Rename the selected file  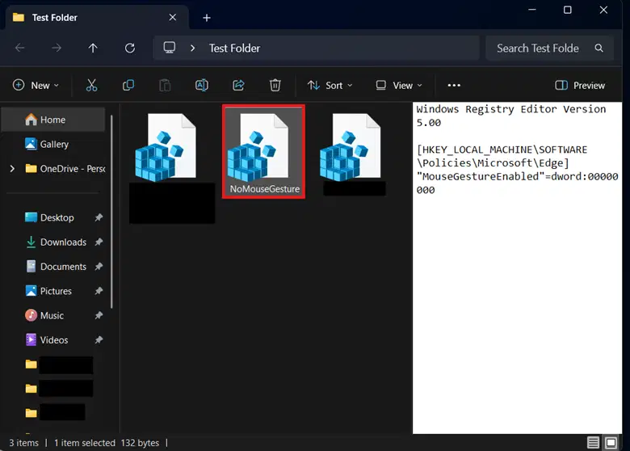202,85
